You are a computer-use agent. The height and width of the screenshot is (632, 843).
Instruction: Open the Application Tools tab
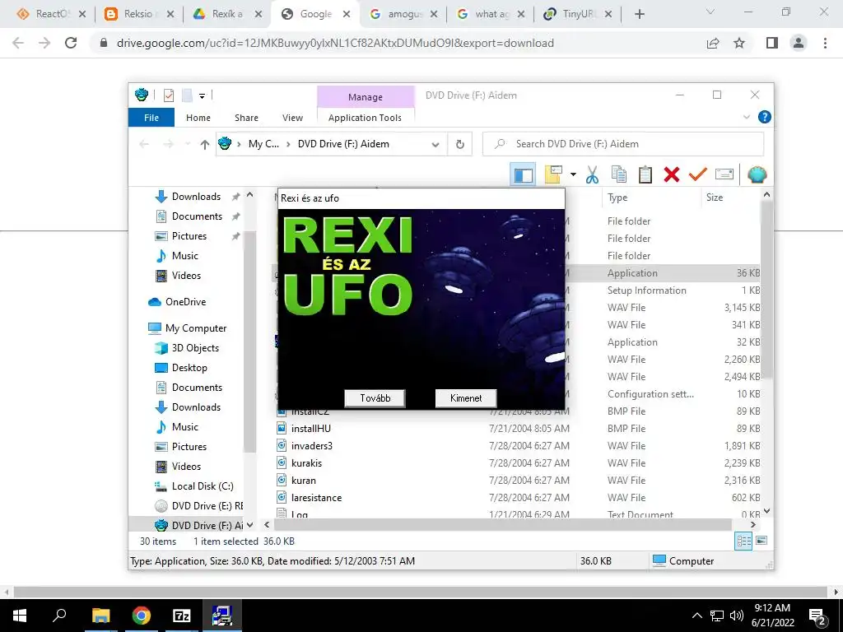click(365, 118)
